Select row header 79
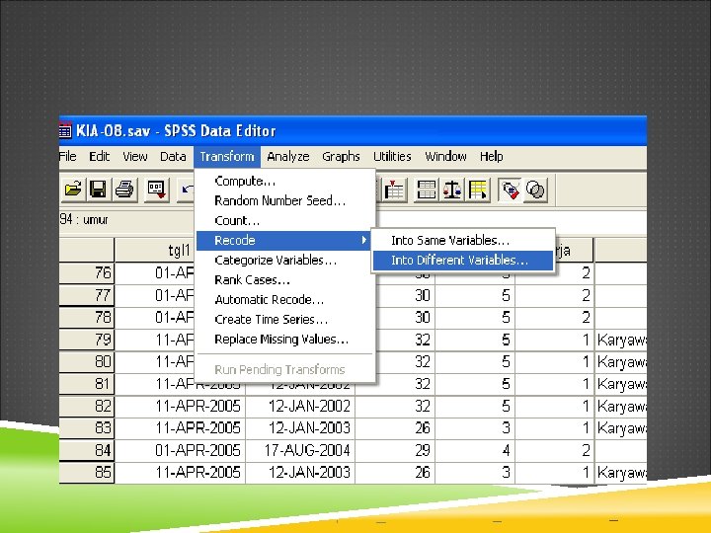The height and width of the screenshot is (533, 711). pyautogui.click(x=87, y=340)
